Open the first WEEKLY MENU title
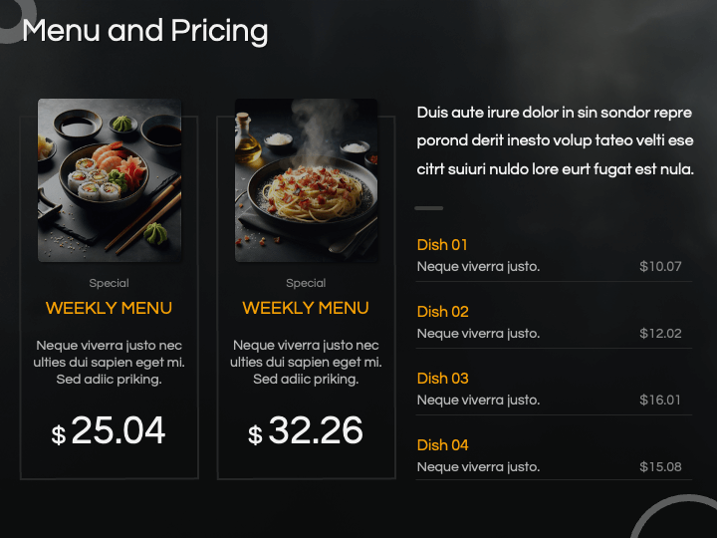The width and height of the screenshot is (717, 538). coord(109,308)
